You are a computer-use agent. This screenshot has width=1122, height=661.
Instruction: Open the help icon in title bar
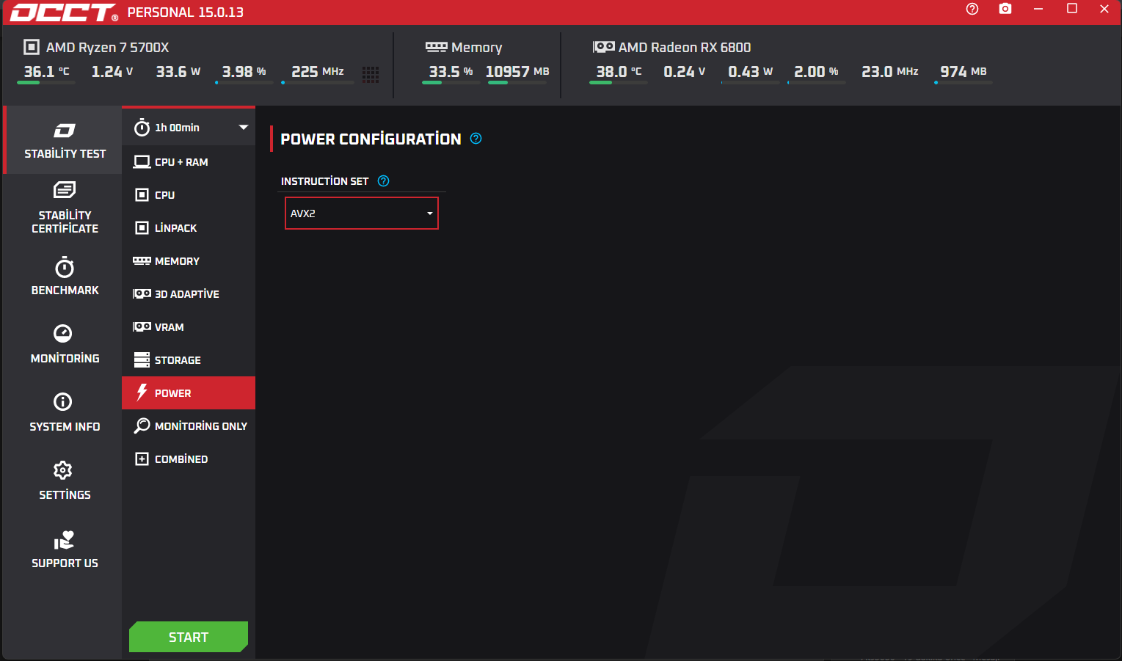972,9
